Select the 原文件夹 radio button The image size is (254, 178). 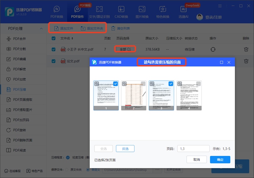(67, 170)
